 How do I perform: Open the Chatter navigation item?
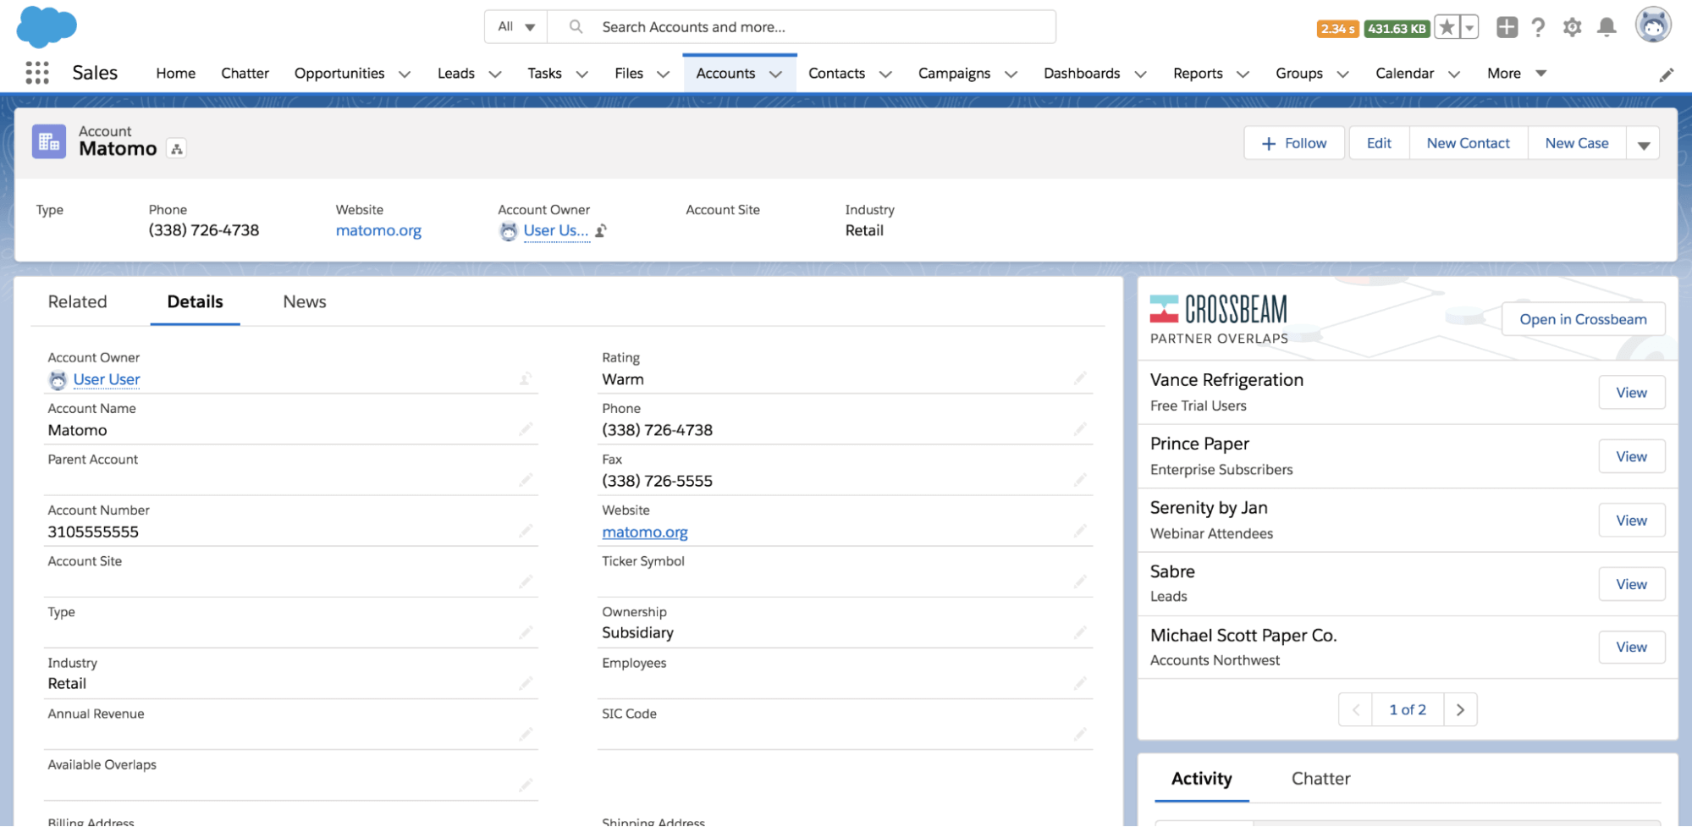click(245, 74)
